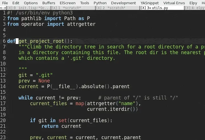The height and width of the screenshot is (140, 205).
Task: Open the Options menu
Action: tap(31, 3)
